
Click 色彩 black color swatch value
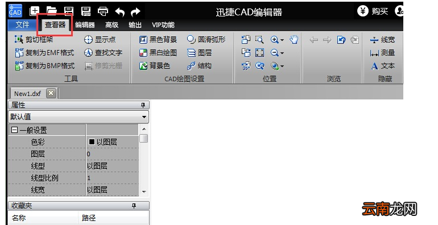(92, 142)
